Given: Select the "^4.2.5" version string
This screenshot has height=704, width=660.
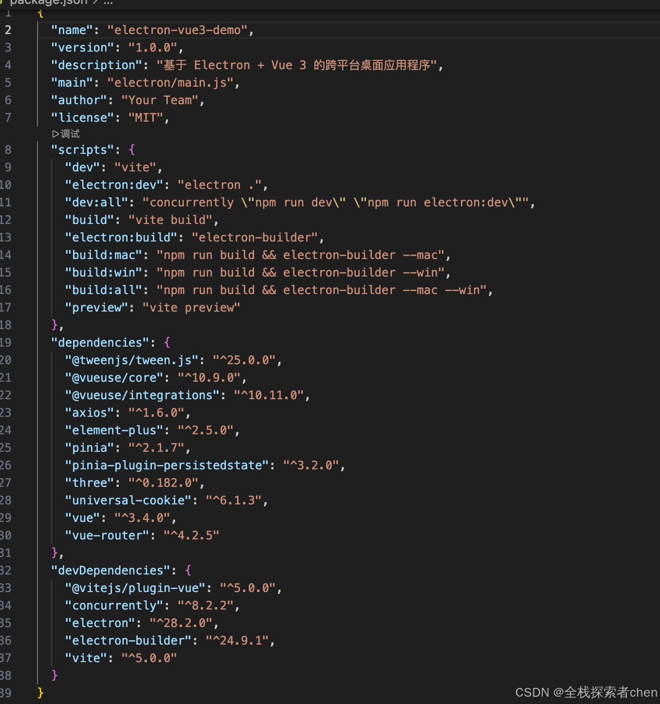Looking at the screenshot, I should point(191,536).
